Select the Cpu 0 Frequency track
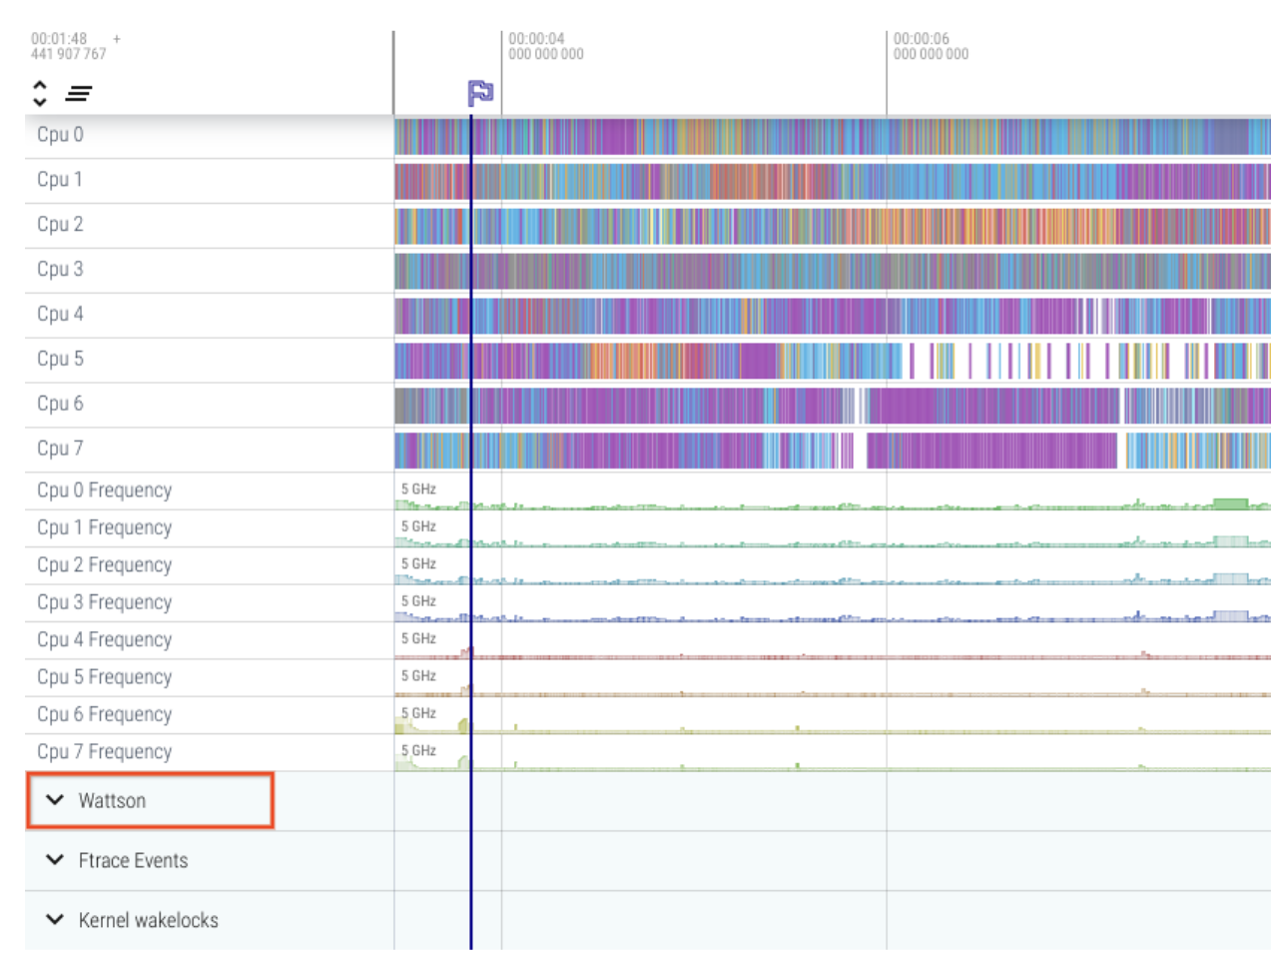 click(104, 490)
